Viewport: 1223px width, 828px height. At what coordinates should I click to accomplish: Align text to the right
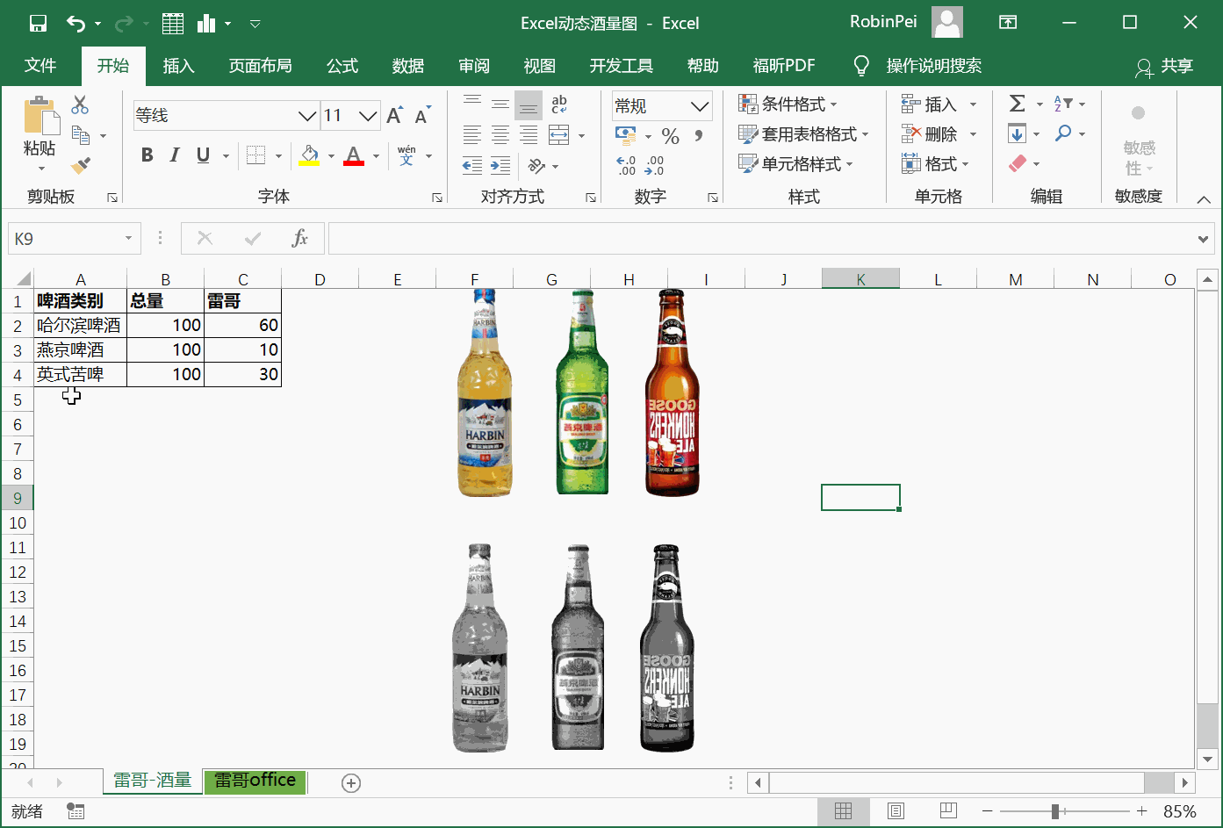529,135
